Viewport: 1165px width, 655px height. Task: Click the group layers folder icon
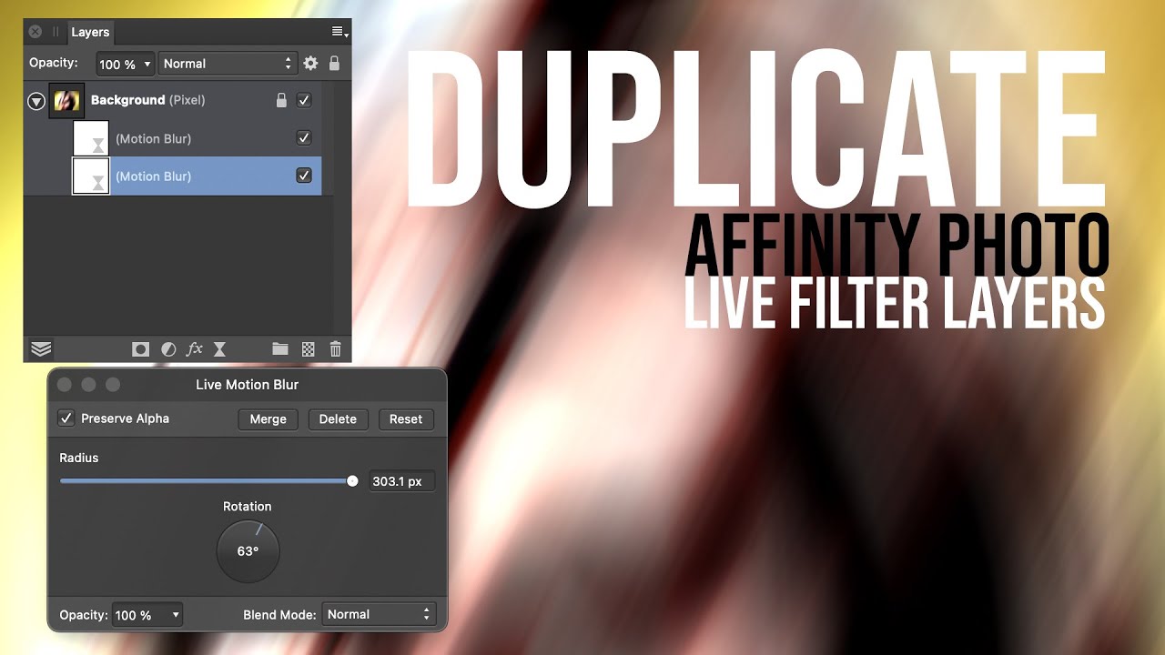[280, 348]
